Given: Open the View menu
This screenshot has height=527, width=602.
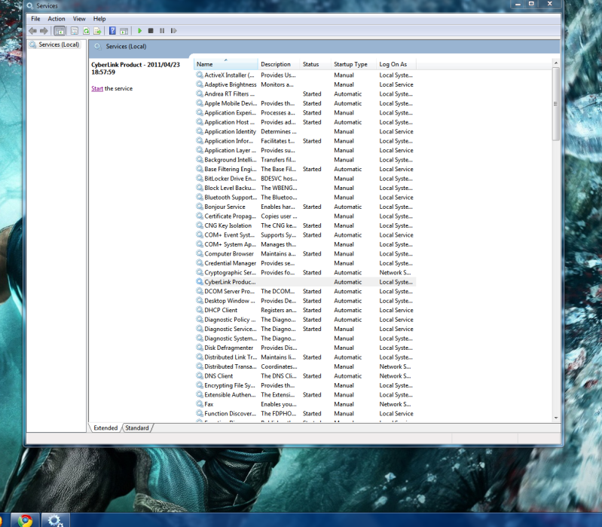Looking at the screenshot, I should 78,19.
